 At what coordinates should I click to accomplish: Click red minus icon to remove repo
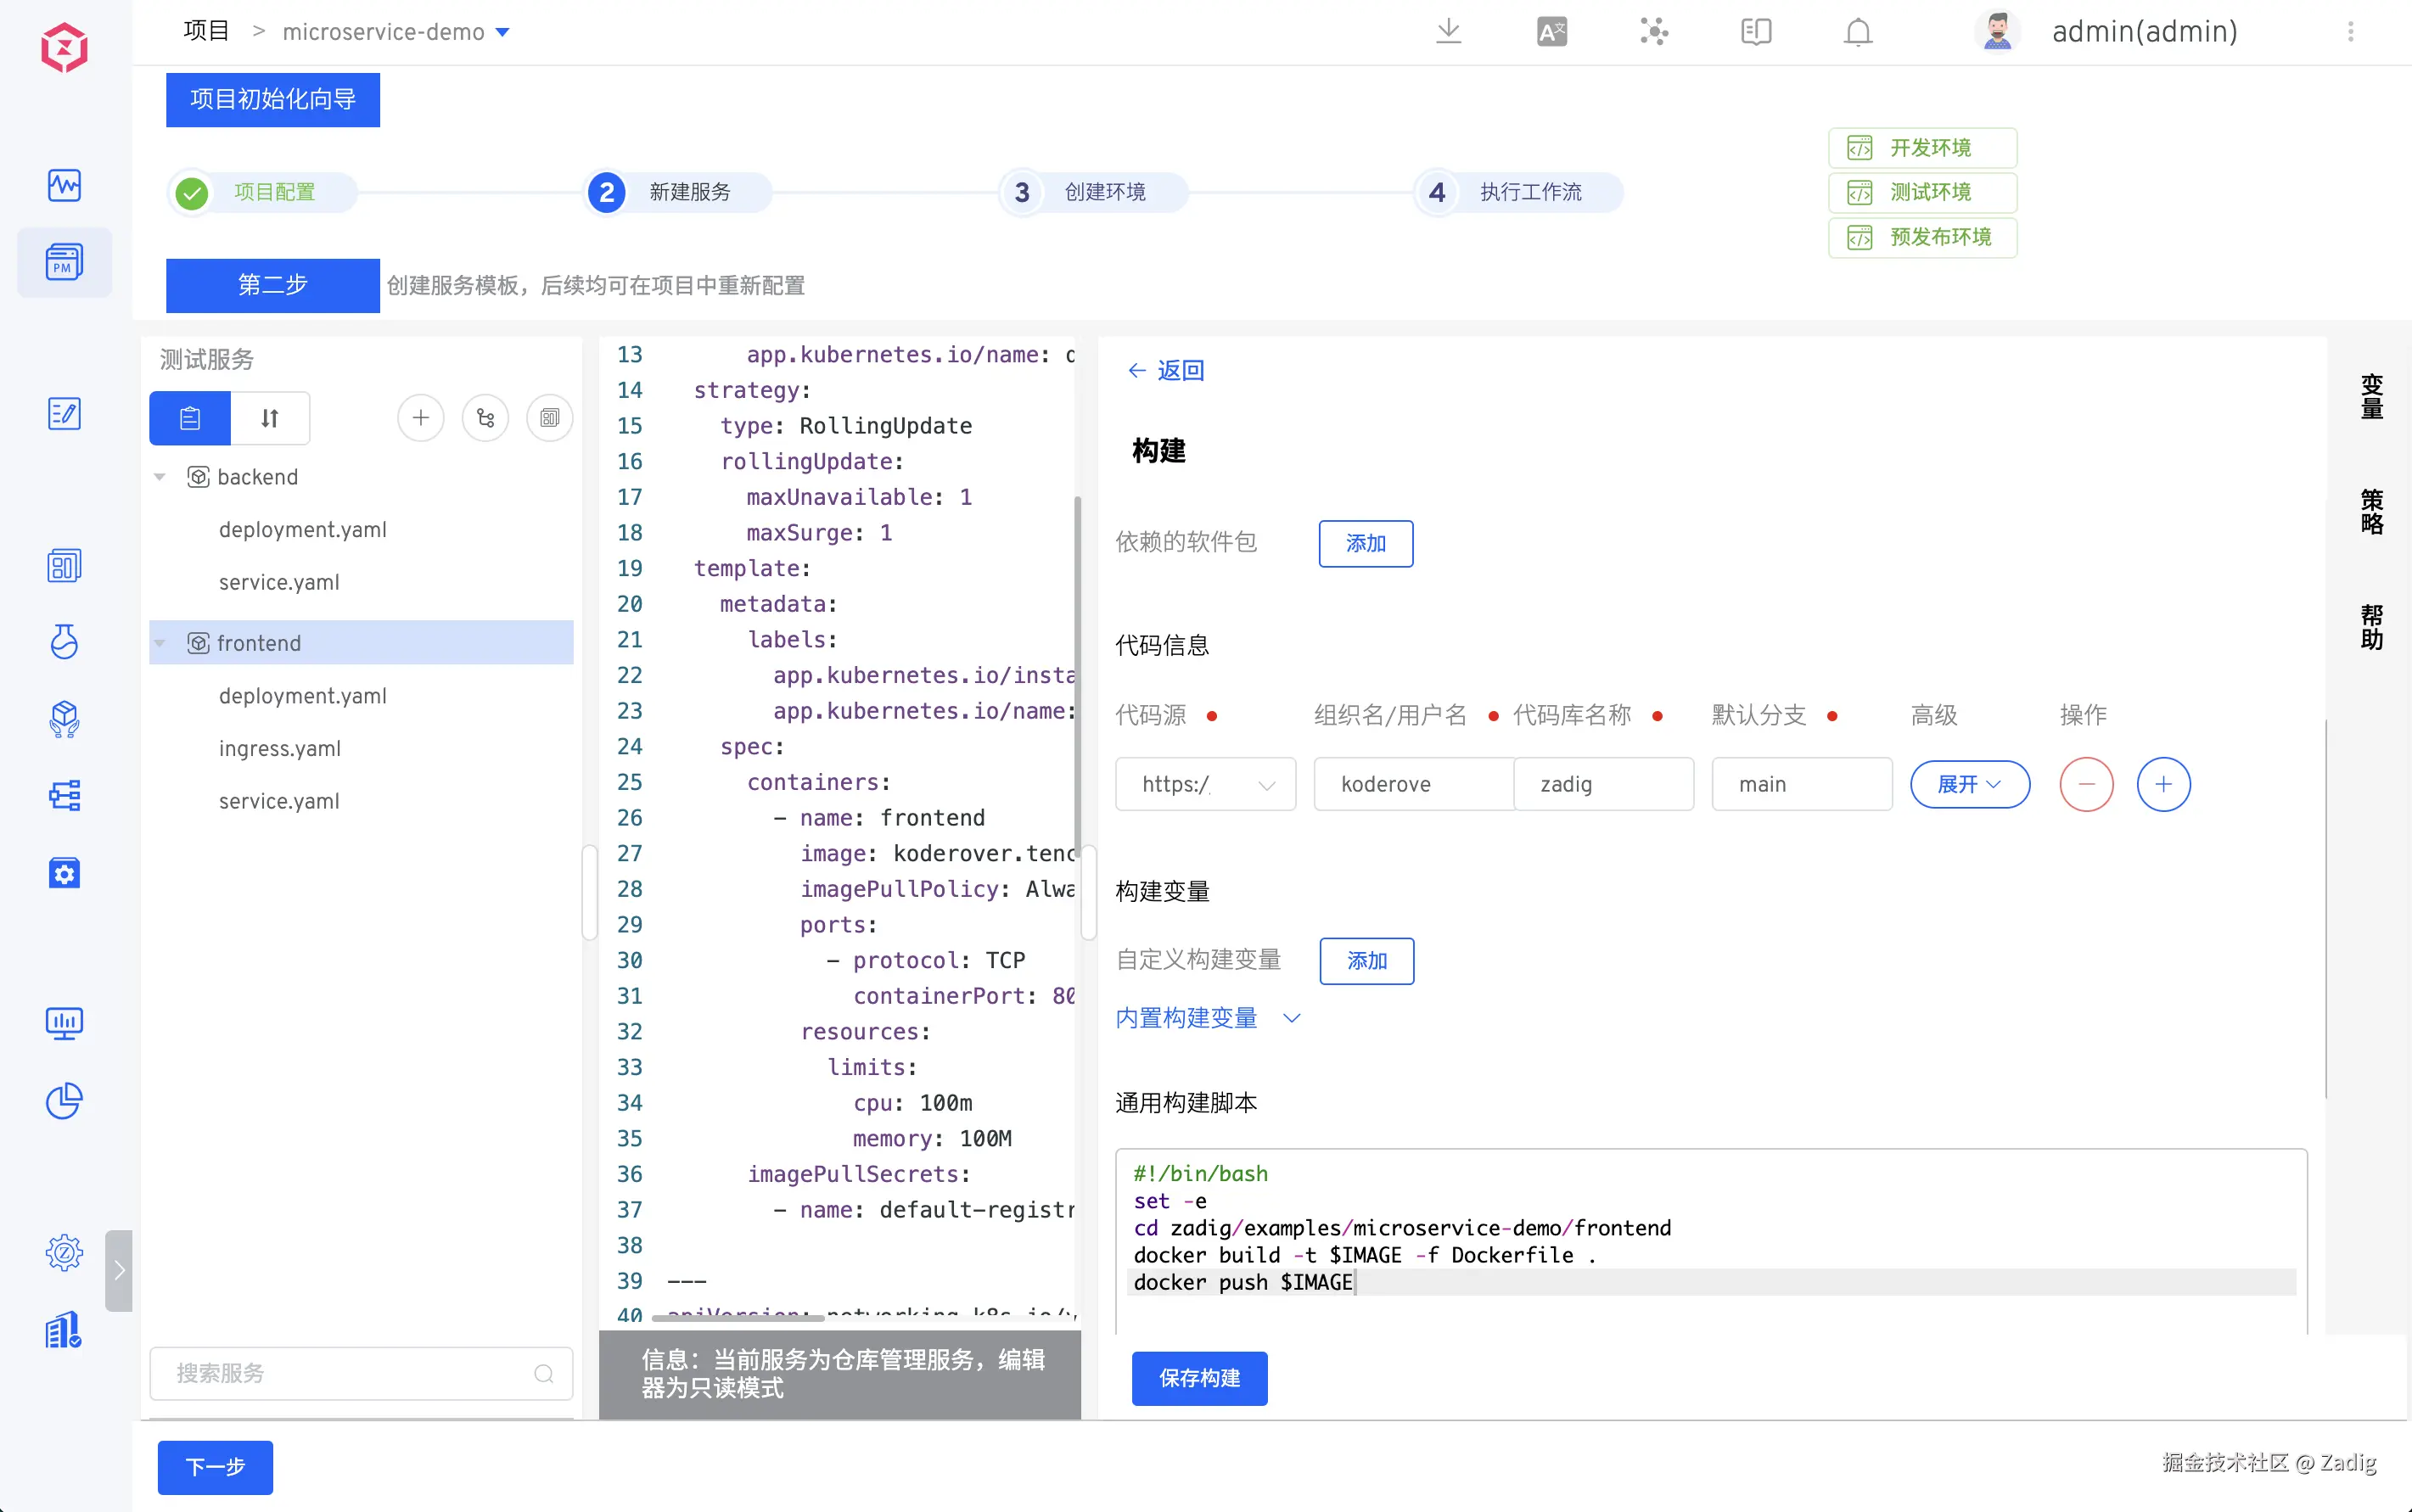(x=2086, y=784)
